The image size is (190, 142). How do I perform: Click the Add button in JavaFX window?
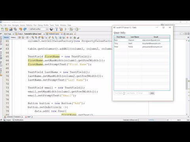pos(152,93)
